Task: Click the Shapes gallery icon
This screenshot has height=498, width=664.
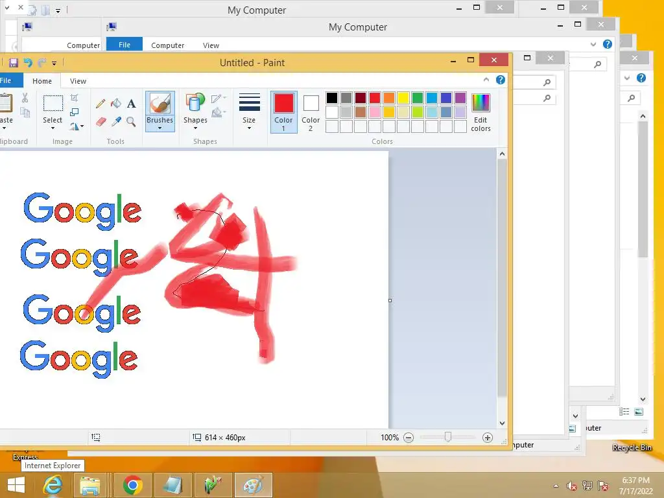Action: pos(195,103)
